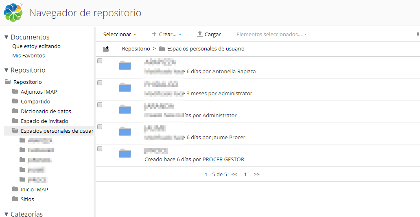Open folder icon created by PROCER GESTOR
The image size is (420, 217).
pos(125,153)
